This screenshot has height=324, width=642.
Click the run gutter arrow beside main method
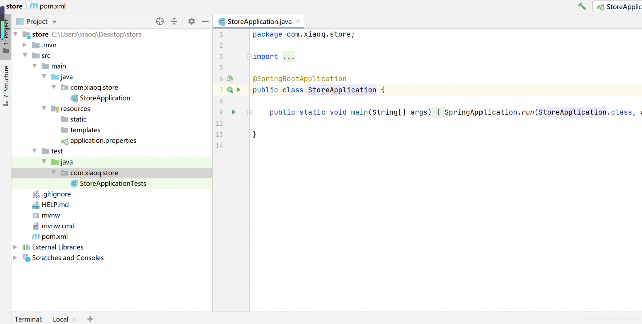(233, 112)
